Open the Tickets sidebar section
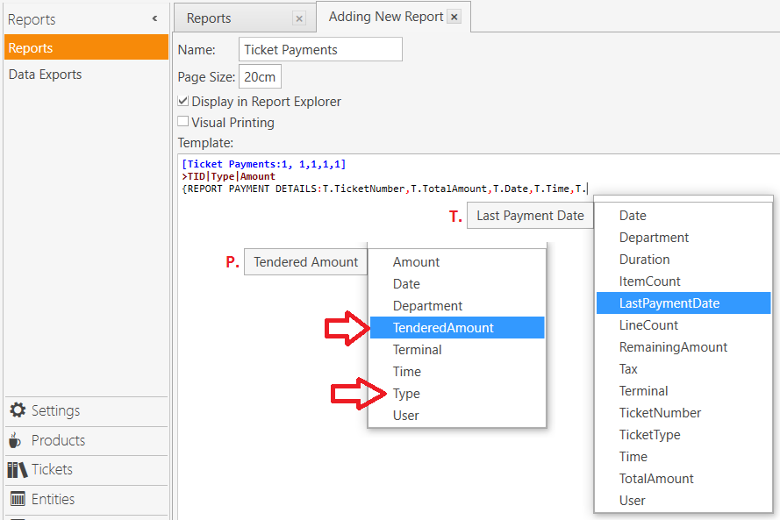This screenshot has height=520, width=780. tap(87, 470)
